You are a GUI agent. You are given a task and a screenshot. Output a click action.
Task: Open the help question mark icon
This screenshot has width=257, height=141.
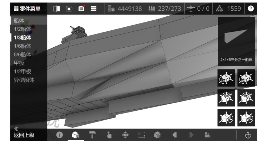click(251, 8)
